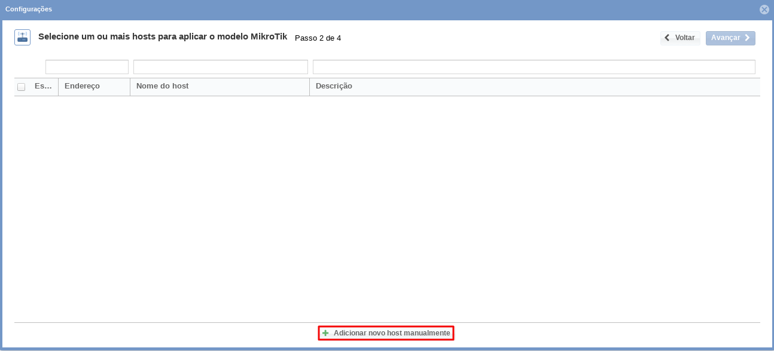
Task: Close the Configurações dialog with the X icon
Action: tap(764, 10)
